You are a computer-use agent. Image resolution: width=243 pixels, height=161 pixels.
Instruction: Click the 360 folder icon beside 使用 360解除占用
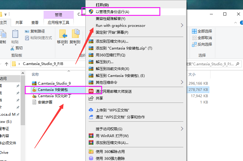(x=91, y=151)
